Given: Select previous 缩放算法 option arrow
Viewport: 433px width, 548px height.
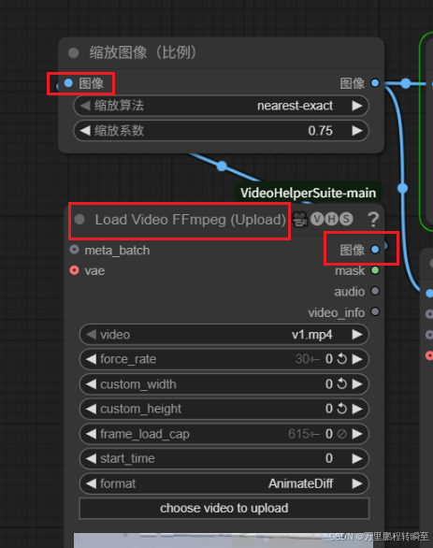Looking at the screenshot, I should (85, 106).
